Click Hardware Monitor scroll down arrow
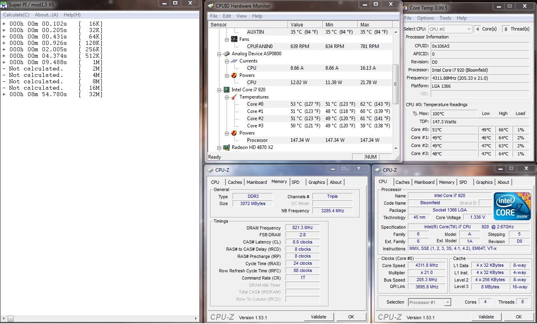This screenshot has width=537, height=324. click(x=395, y=148)
